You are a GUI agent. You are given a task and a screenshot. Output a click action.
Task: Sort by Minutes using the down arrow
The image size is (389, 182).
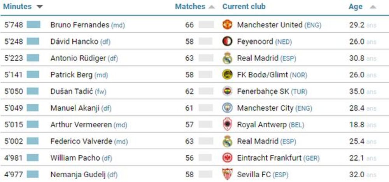click(x=39, y=7)
